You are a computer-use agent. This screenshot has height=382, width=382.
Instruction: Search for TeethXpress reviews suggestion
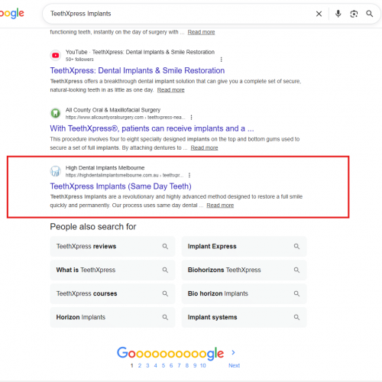pos(112,246)
